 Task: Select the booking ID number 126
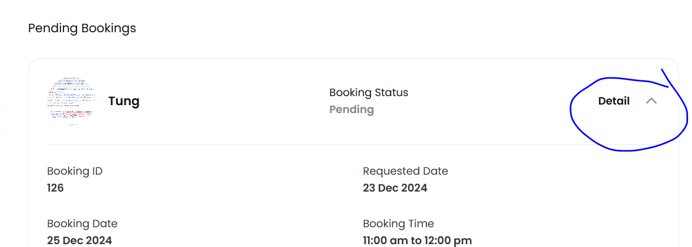point(55,188)
